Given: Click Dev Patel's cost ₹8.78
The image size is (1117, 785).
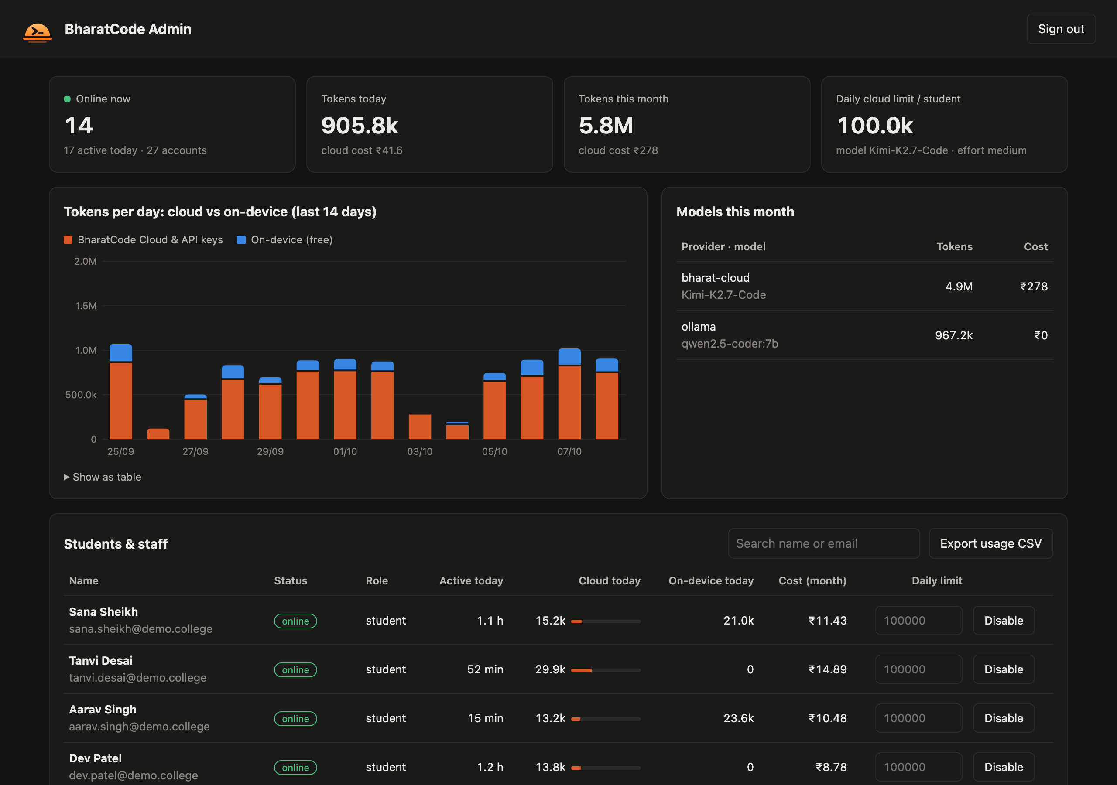Looking at the screenshot, I should (x=831, y=767).
